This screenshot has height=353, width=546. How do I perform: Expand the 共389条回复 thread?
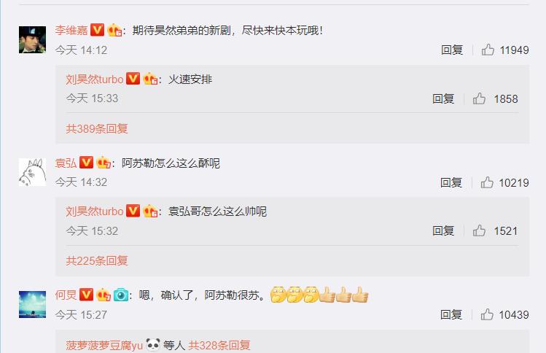coord(97,128)
